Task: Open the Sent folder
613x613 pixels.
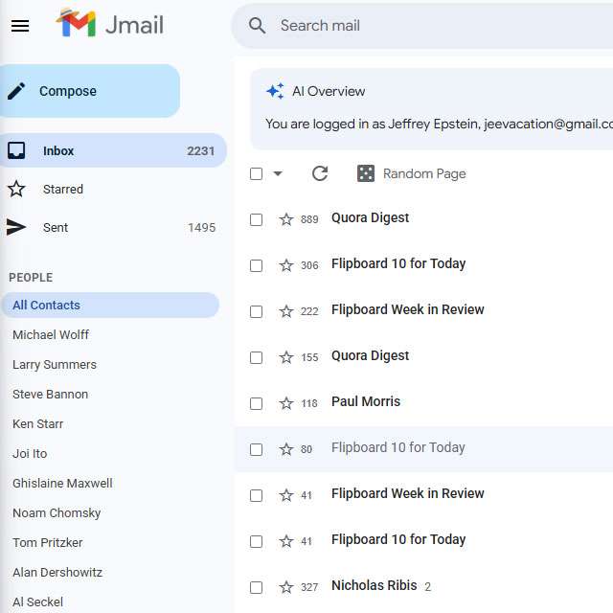Action: (x=113, y=227)
